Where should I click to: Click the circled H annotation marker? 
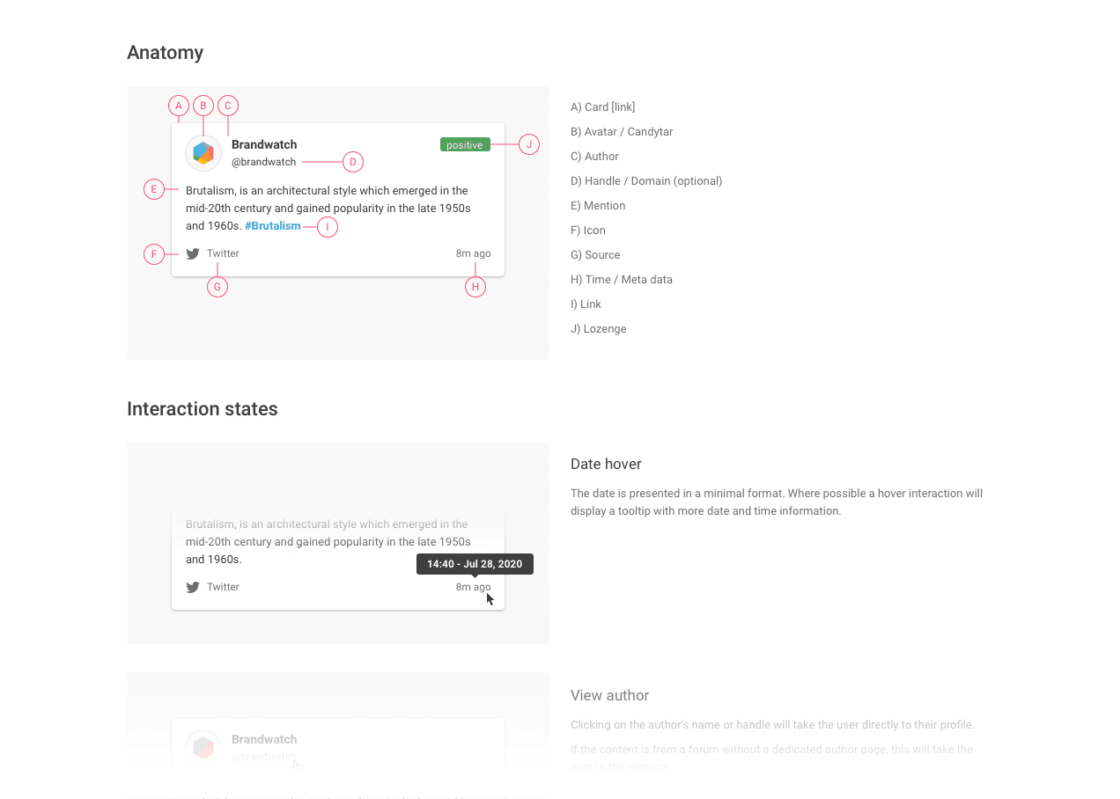475,287
